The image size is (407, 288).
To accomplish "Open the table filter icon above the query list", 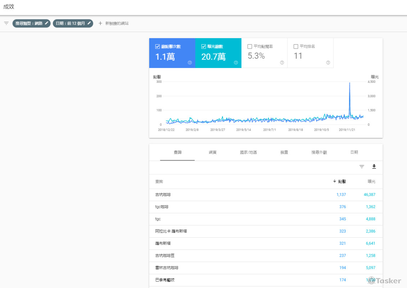I will [x=361, y=167].
